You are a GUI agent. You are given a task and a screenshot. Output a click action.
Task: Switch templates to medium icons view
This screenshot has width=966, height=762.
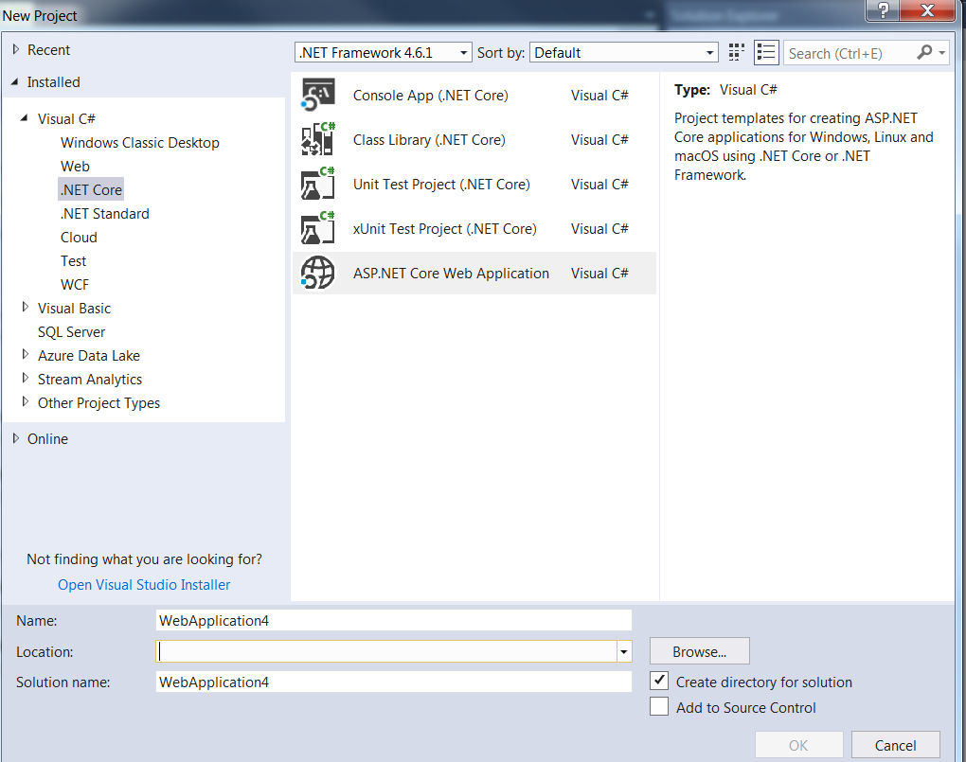coord(736,52)
